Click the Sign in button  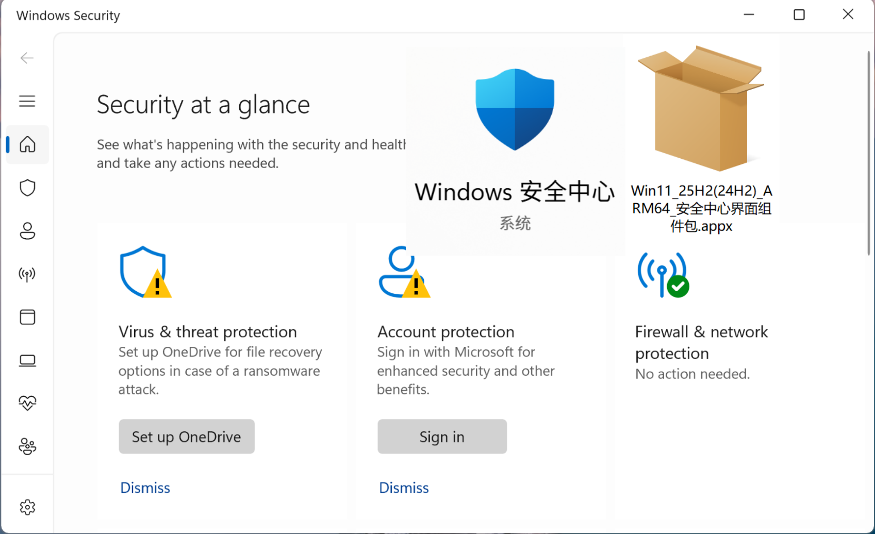[x=442, y=437]
